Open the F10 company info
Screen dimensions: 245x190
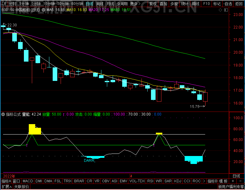(x=206, y=4)
